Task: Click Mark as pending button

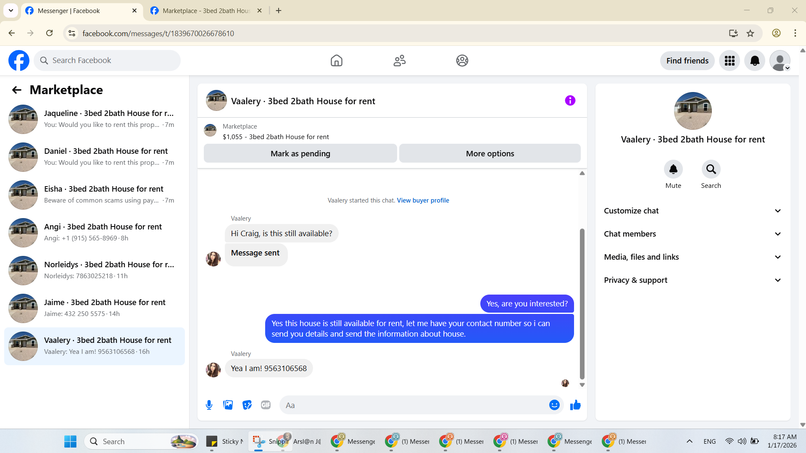Action: pyautogui.click(x=300, y=153)
